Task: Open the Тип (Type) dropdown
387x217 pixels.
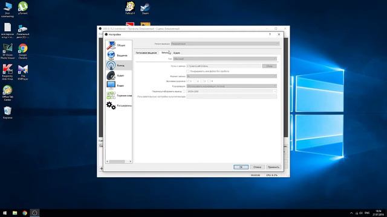Action: 225,59
